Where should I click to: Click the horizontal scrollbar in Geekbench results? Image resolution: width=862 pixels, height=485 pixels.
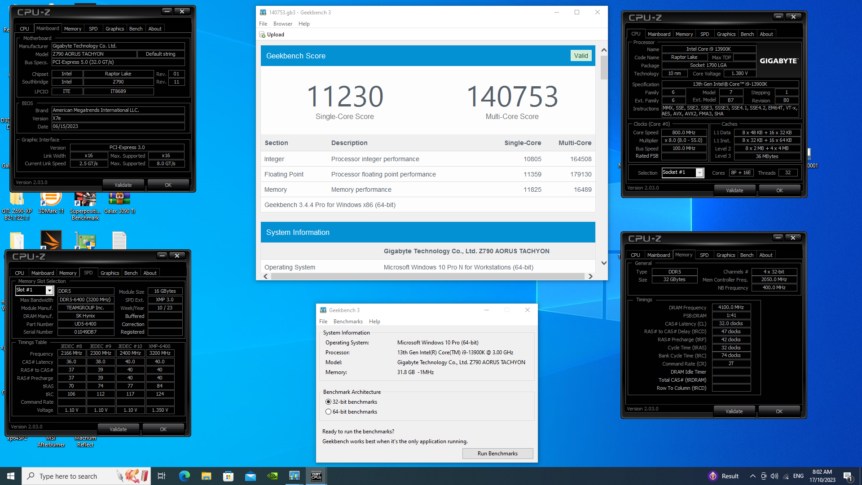pyautogui.click(x=428, y=276)
